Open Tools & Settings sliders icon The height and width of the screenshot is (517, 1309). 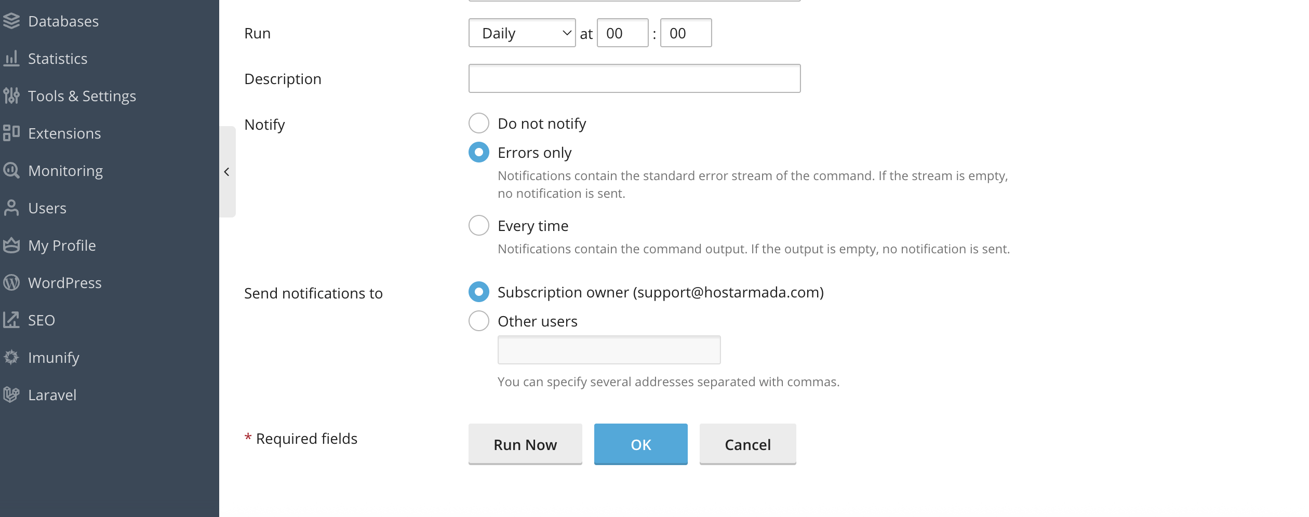(x=11, y=96)
